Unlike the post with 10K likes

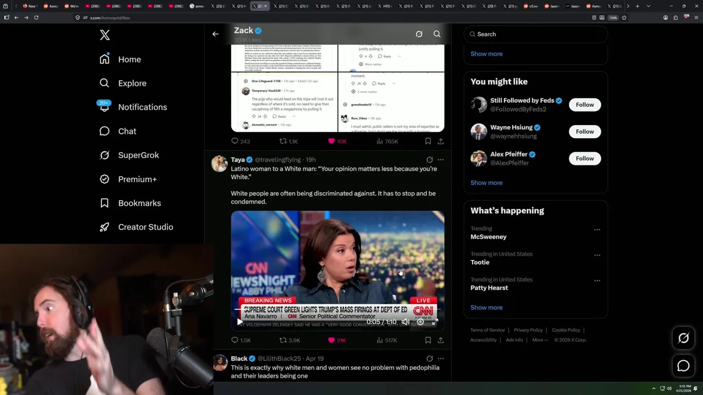pos(337,142)
